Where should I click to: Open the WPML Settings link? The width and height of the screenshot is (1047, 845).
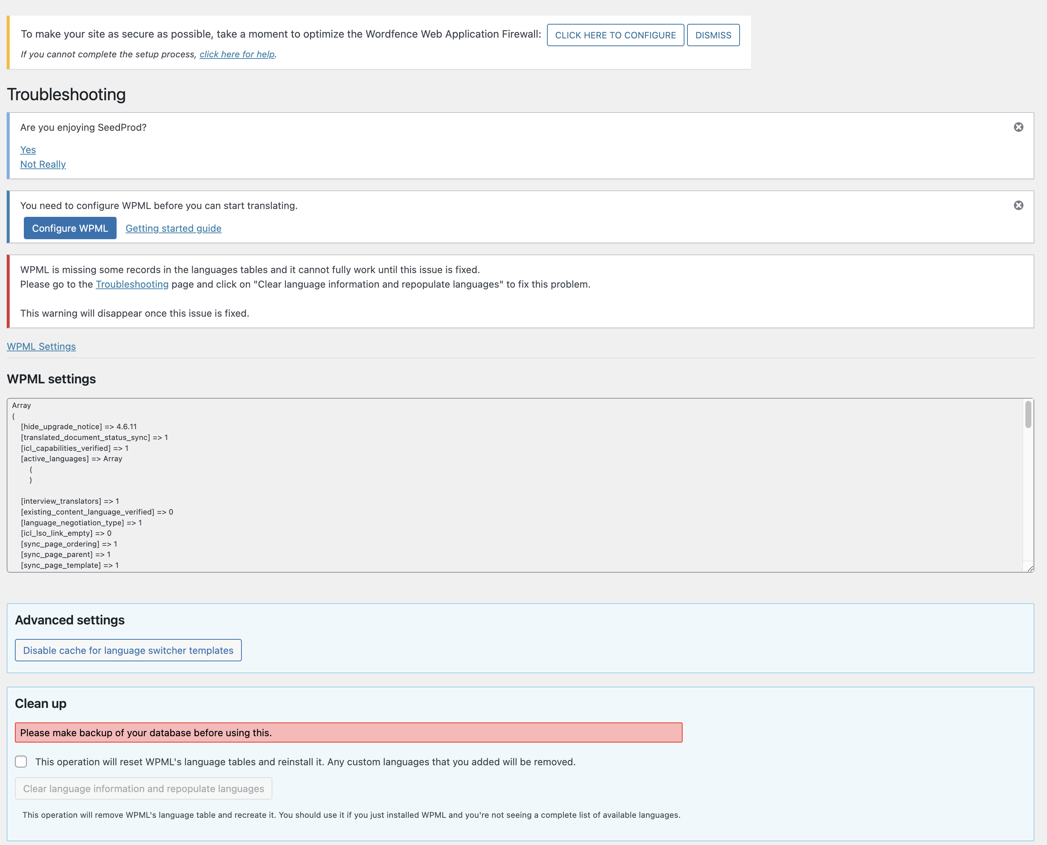point(41,346)
